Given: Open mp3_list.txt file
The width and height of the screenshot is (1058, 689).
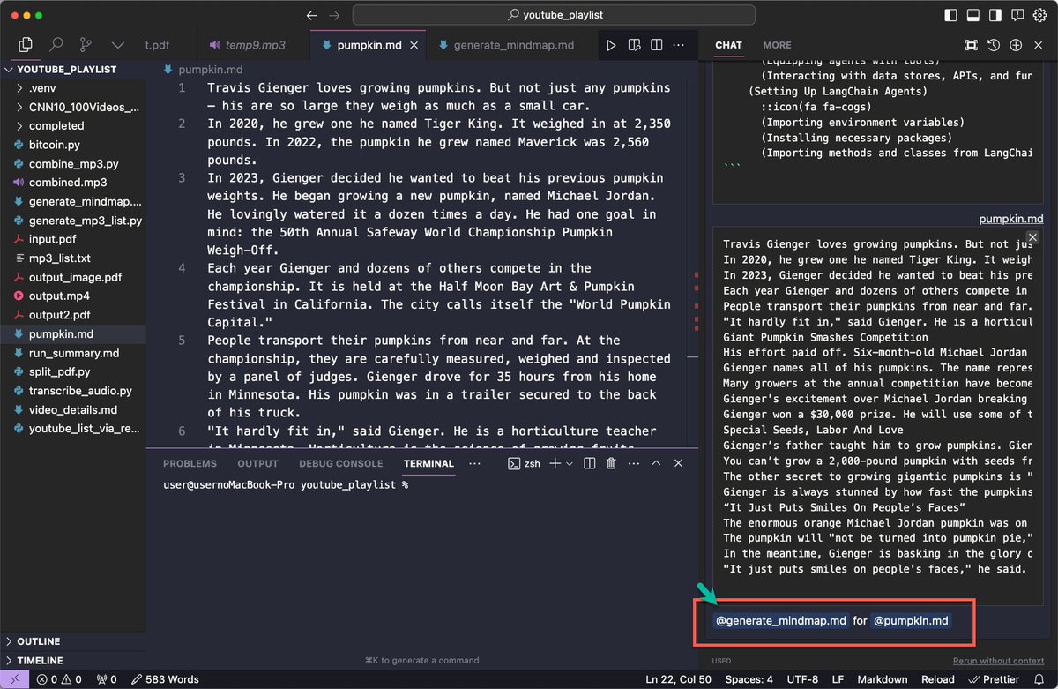Looking at the screenshot, I should pos(73,258).
